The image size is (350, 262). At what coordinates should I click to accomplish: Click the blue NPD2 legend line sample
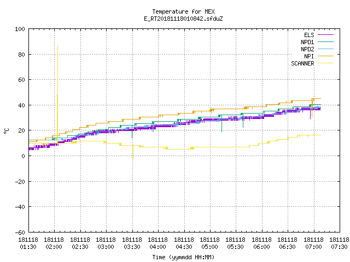pos(326,49)
